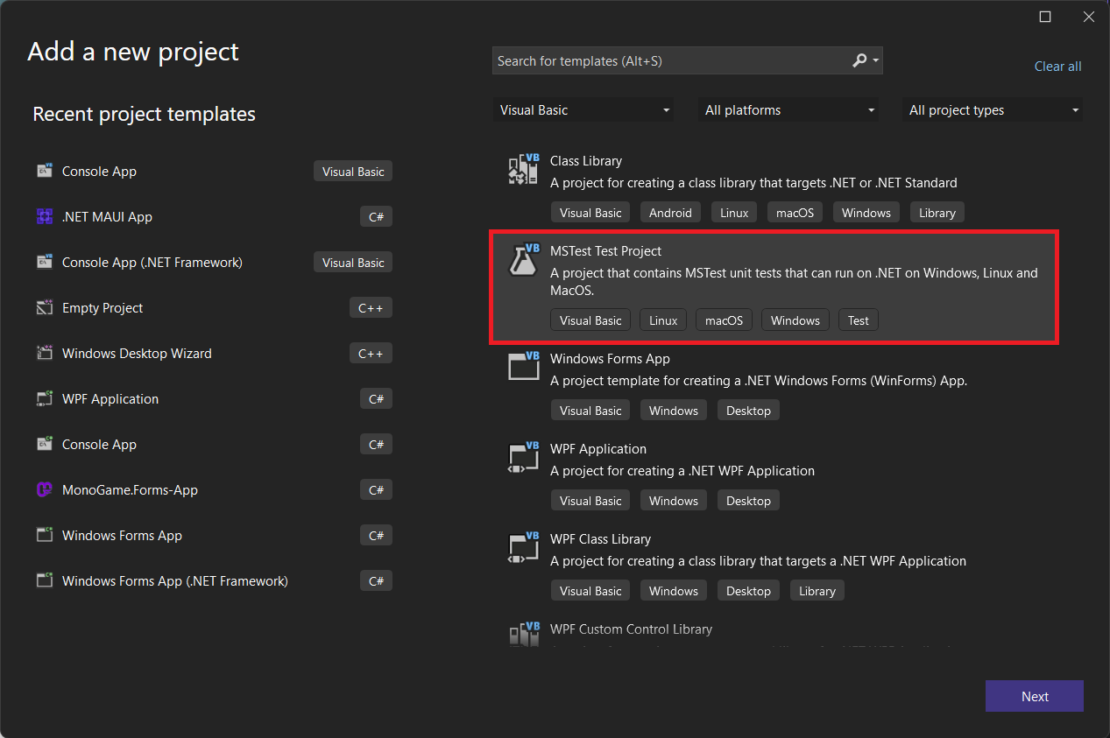Image resolution: width=1110 pixels, height=738 pixels.
Task: Expand the All platforms filter dropdown
Action: pos(789,110)
